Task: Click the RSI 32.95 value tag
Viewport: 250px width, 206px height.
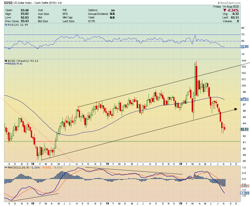Action: pyautogui.click(x=244, y=47)
